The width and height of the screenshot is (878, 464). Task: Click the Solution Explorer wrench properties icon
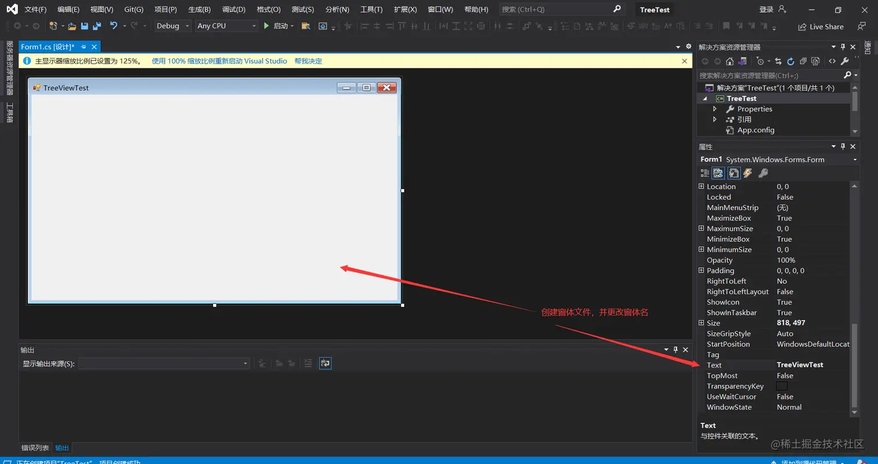845,61
